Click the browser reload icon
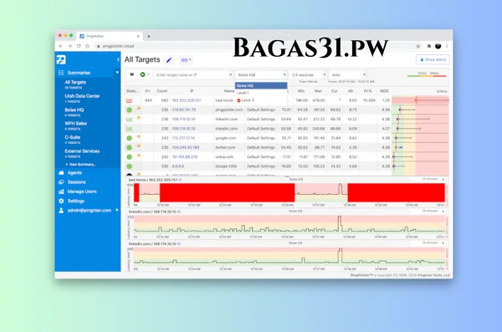 [79, 46]
